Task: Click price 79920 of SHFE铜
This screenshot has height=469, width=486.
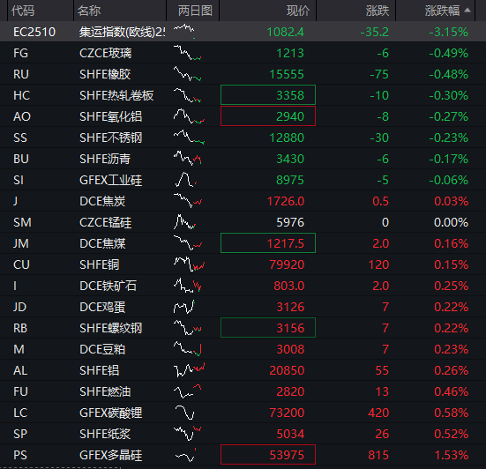Action: [x=287, y=264]
